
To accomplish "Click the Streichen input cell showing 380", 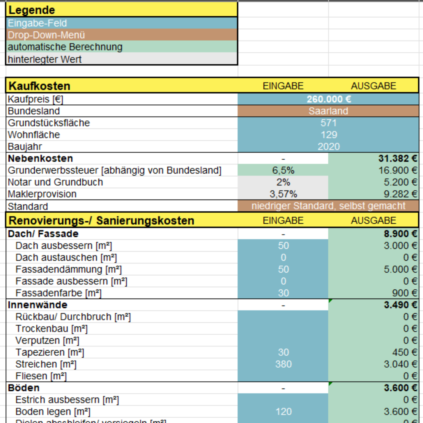I will (x=283, y=364).
